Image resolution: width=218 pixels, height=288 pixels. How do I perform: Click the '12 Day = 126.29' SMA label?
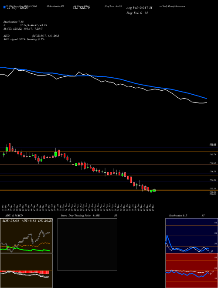17,8
